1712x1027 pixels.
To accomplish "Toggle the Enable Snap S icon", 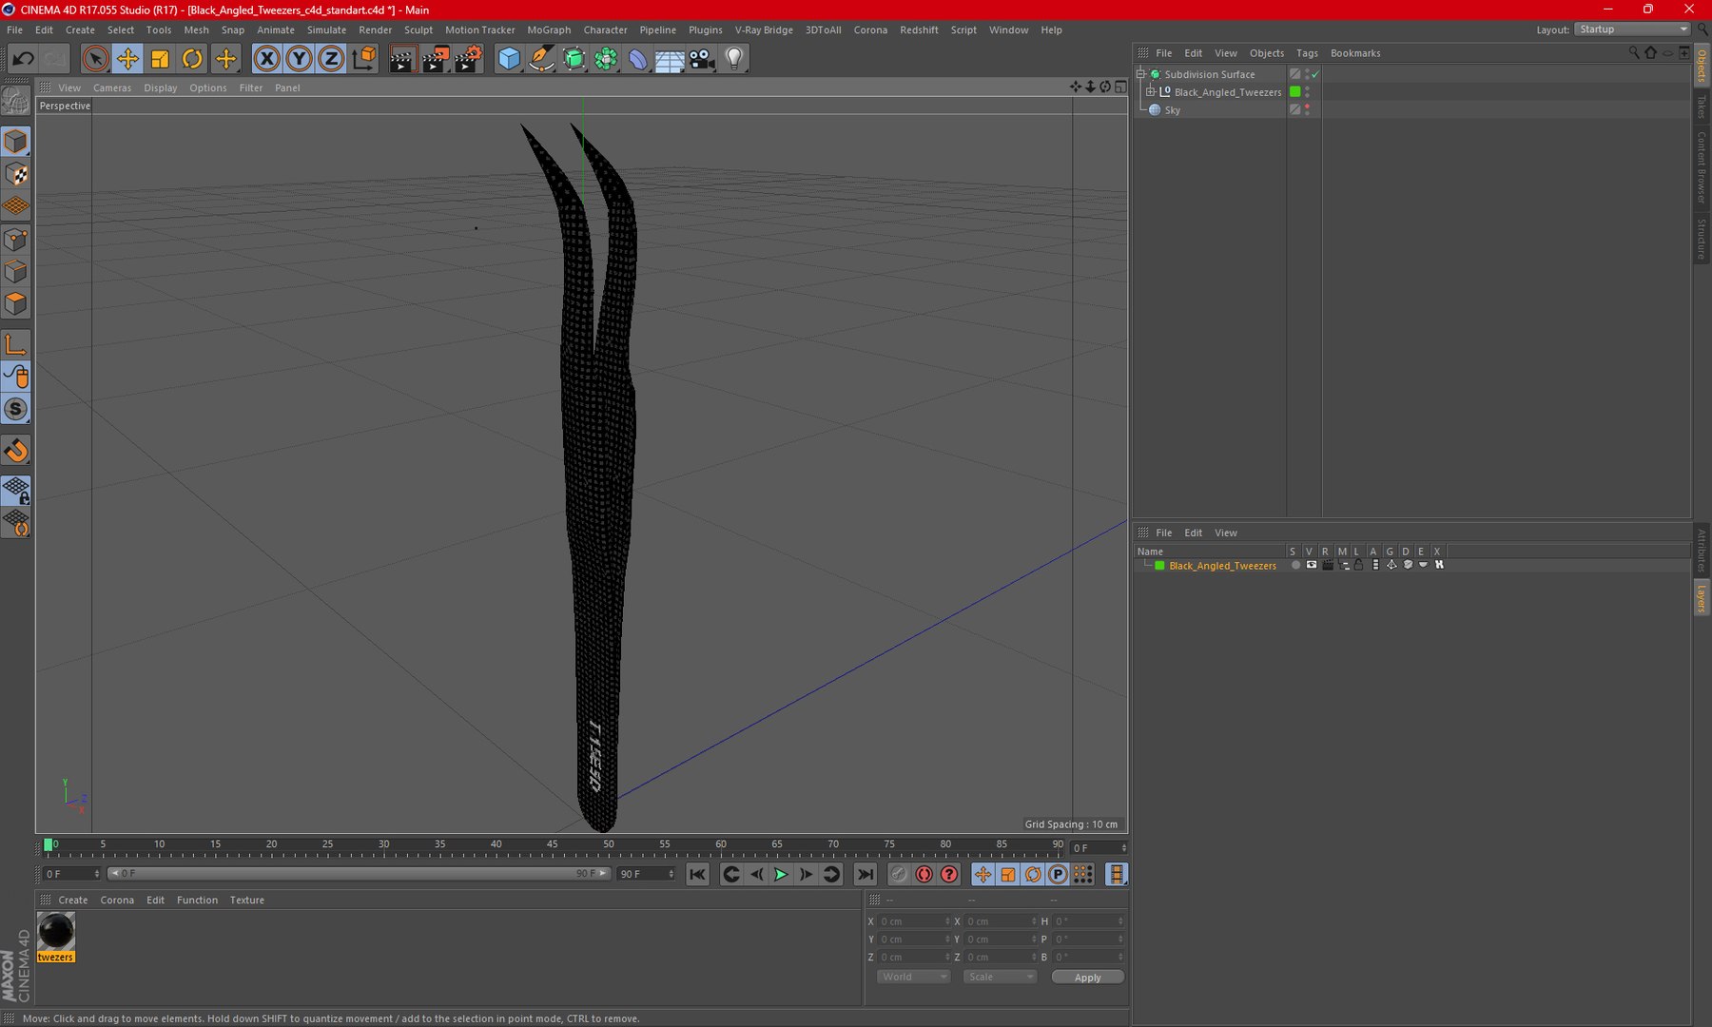I will [x=16, y=409].
